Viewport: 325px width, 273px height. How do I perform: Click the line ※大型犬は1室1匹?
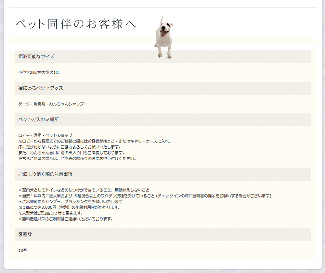51,213
